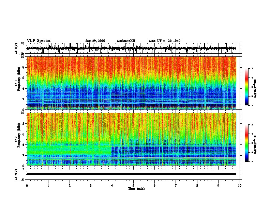This screenshot has width=270, height=208.
Task: Click the '8' kHz tick on ch.1 spectrogram axis
Action: [24, 67]
